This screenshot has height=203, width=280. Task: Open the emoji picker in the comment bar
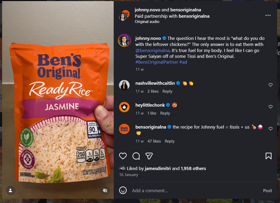tap(123, 190)
